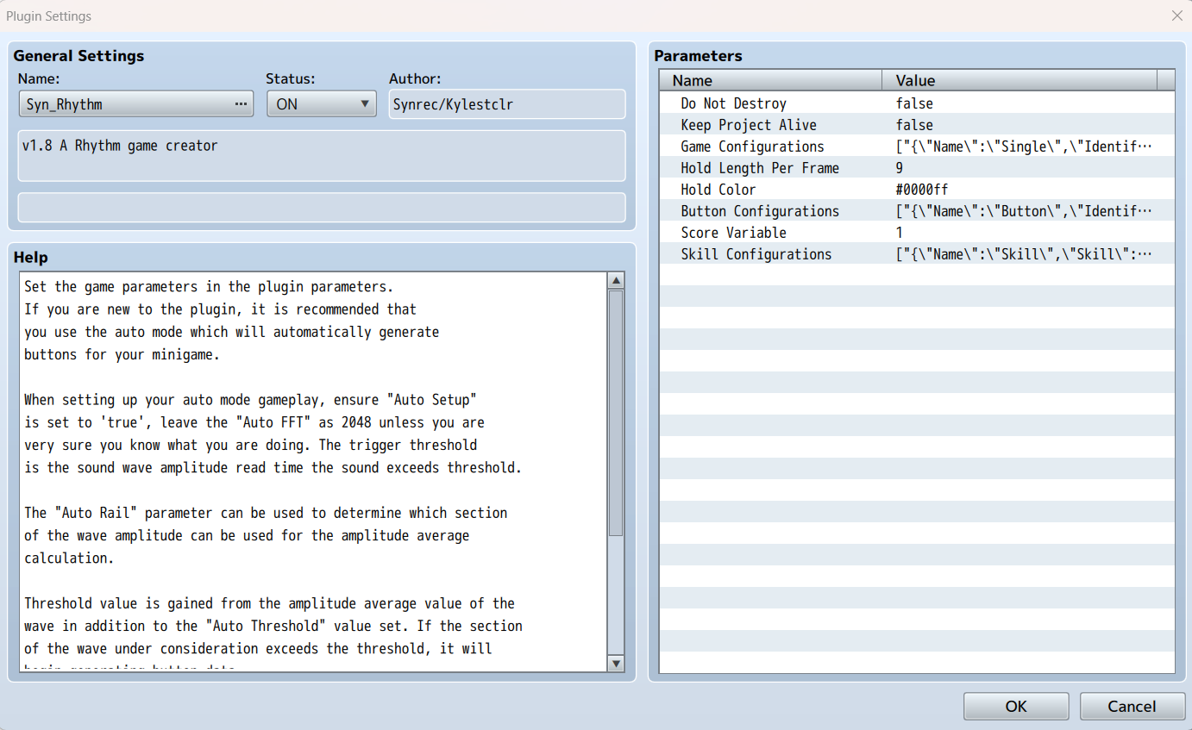Select the Game Configurations parameter
The height and width of the screenshot is (730, 1192).
pos(917,147)
